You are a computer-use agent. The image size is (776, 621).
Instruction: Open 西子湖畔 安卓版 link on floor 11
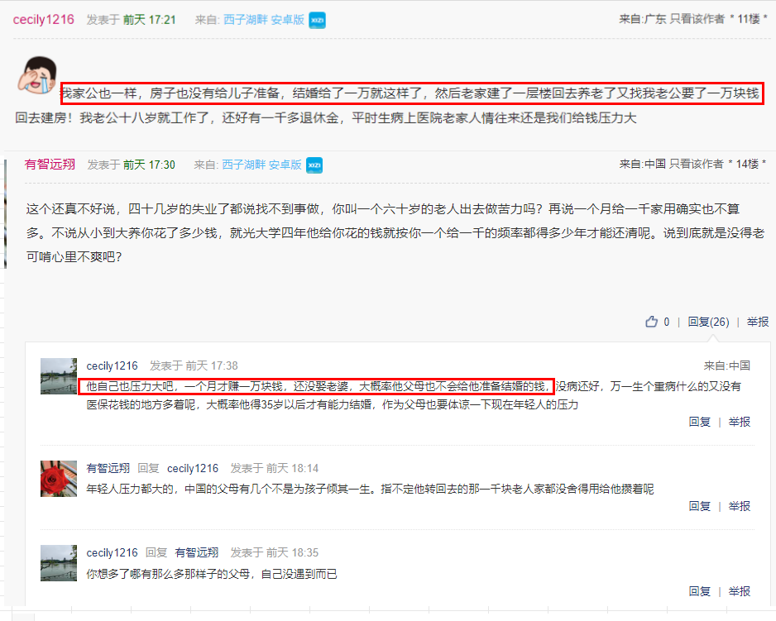264,20
